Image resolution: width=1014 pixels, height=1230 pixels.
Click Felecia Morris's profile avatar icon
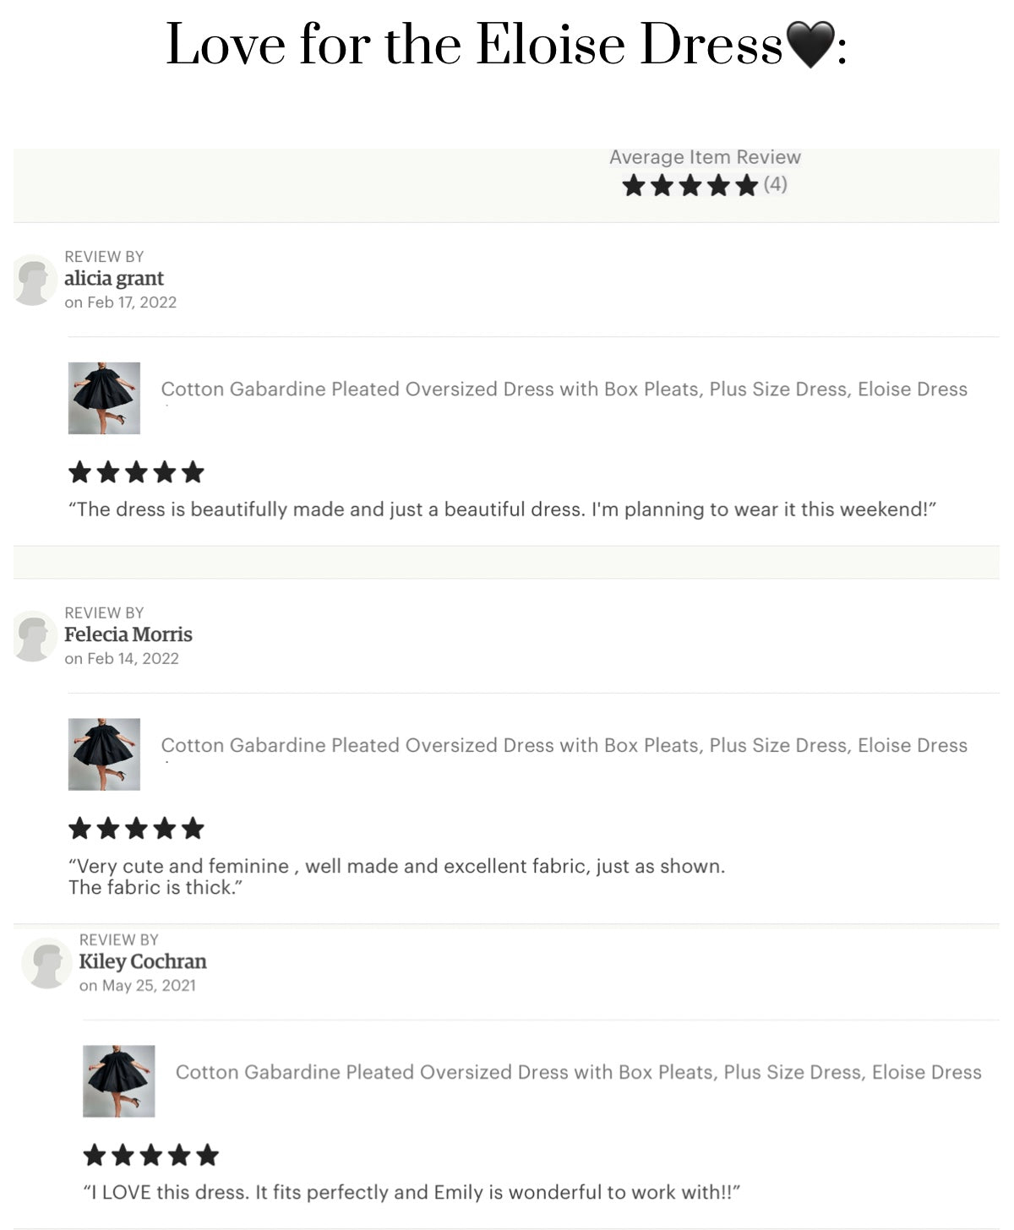[x=34, y=637]
